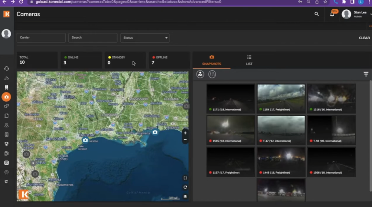372x207 pixels.
Task: Filter cameras by Online status card
Action: point(81,60)
